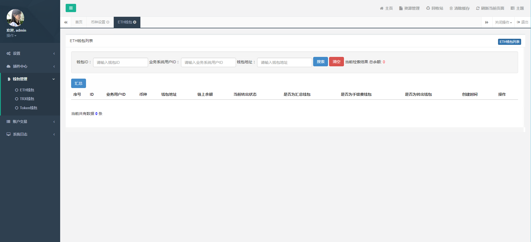Screen dimensions: 531x242
Task: Open ETH钱包 in sidebar submenu
Action: click(27, 90)
